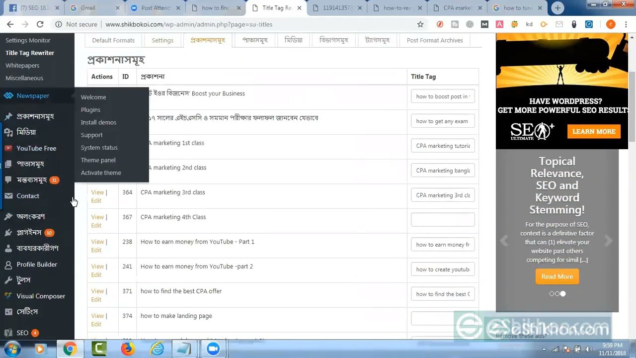Open Visual Composer in sidebar
This screenshot has width=636, height=358.
41,296
